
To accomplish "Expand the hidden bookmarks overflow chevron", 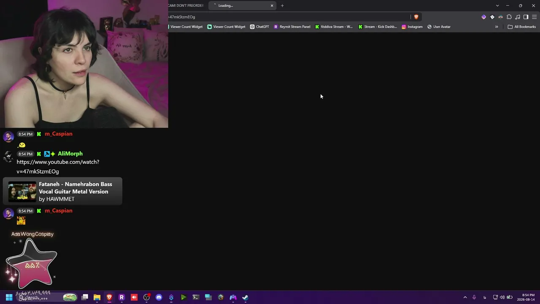I will click(x=497, y=27).
